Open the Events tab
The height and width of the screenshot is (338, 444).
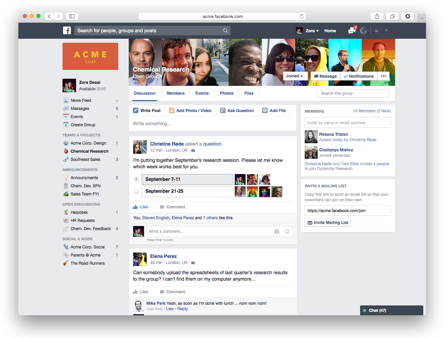pyautogui.click(x=202, y=93)
